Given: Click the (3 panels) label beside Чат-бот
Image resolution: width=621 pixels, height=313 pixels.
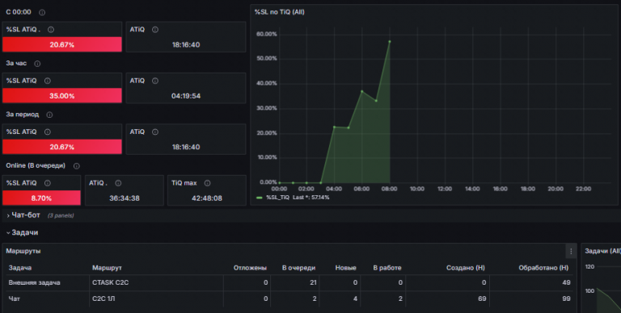Looking at the screenshot, I should [61, 215].
